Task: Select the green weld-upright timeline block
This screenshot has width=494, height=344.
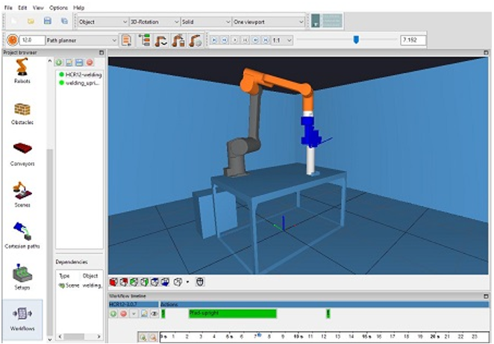Action: click(232, 313)
